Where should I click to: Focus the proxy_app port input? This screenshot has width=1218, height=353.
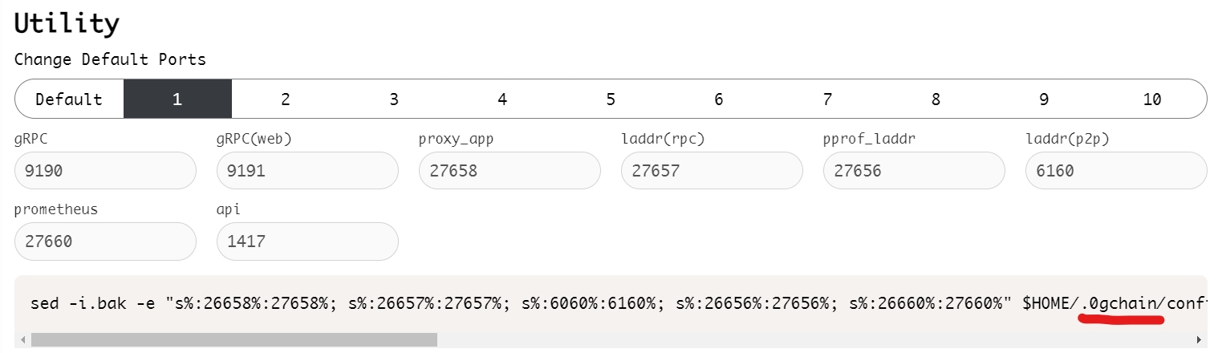(510, 171)
